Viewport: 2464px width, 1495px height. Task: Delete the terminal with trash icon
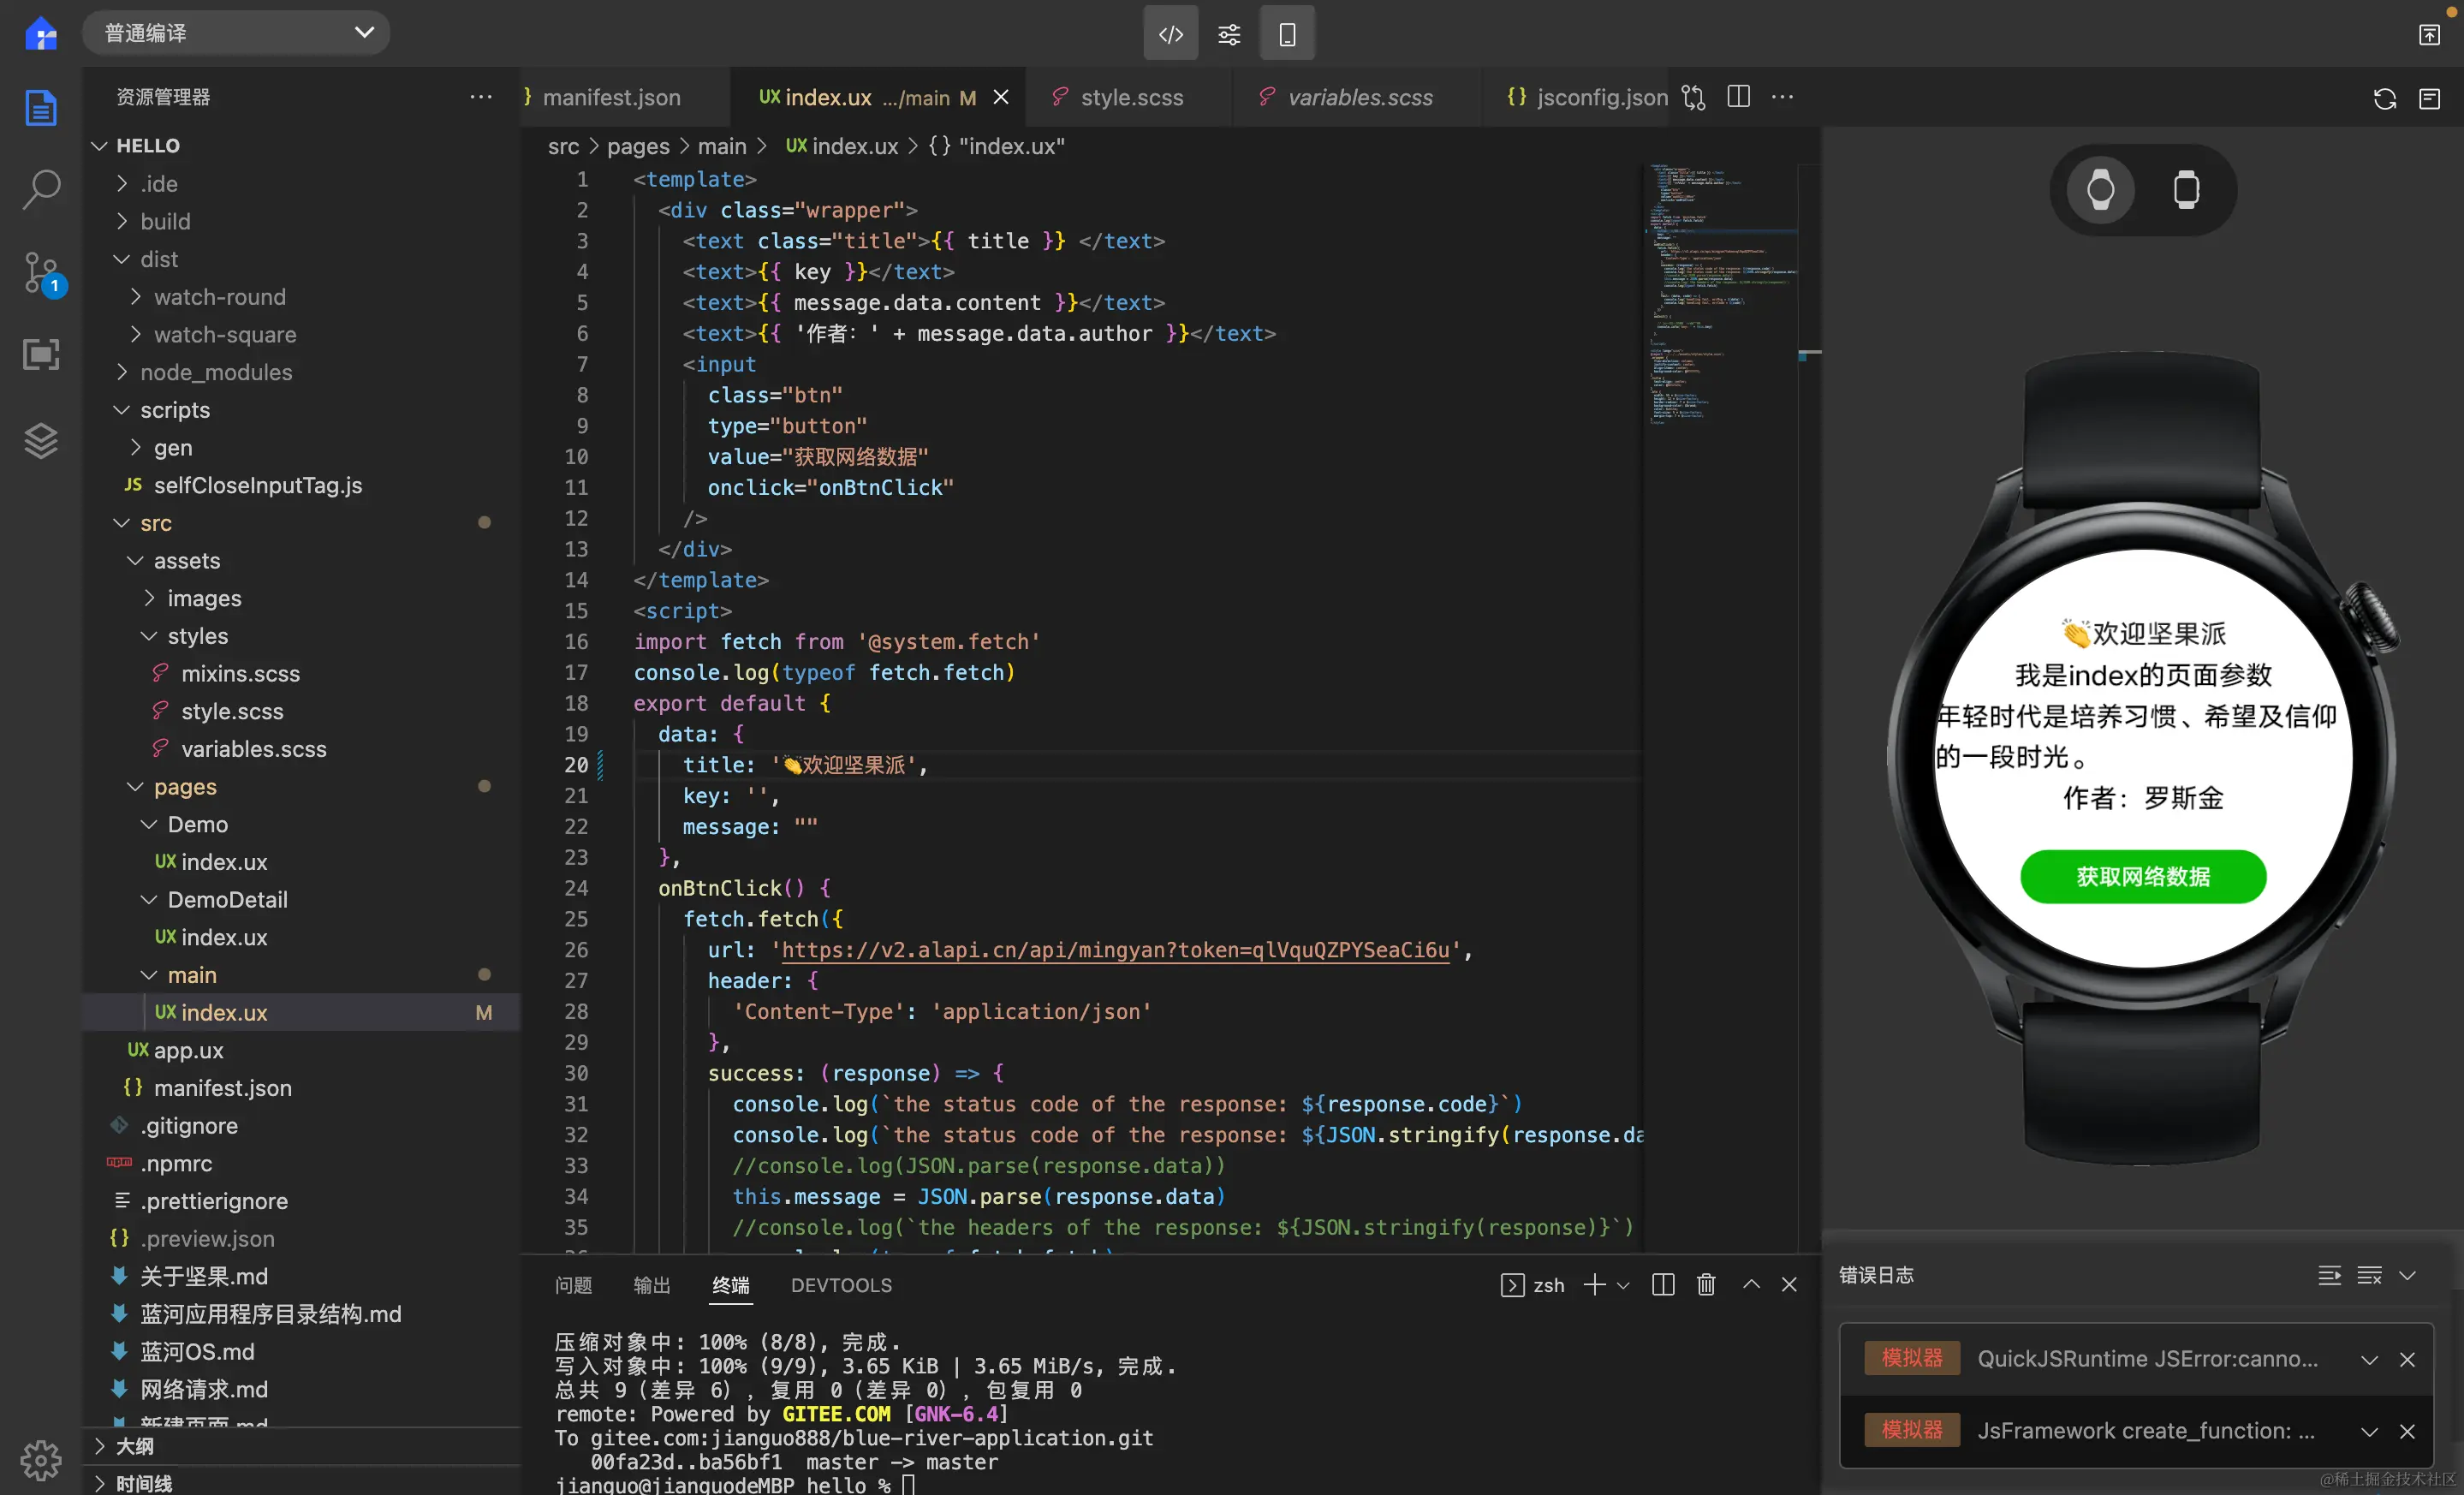[x=1706, y=1284]
